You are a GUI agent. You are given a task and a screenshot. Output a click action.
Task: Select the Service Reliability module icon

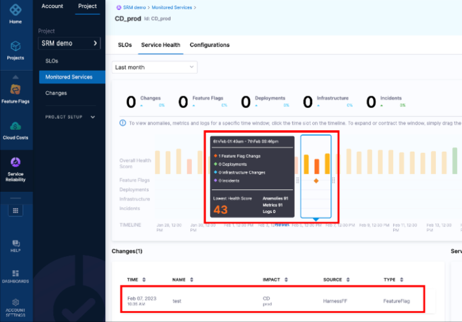16,162
